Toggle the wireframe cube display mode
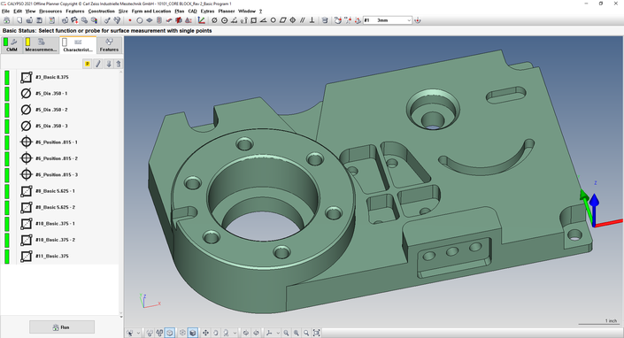This screenshot has width=624, height=338. 182,333
